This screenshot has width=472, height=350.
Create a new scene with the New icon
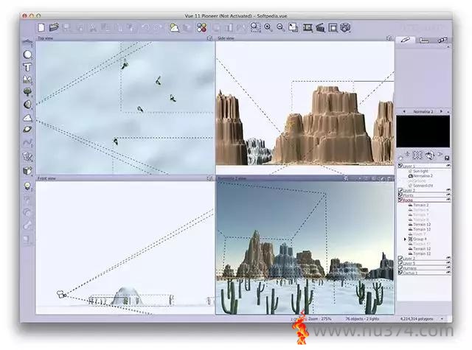(x=41, y=27)
